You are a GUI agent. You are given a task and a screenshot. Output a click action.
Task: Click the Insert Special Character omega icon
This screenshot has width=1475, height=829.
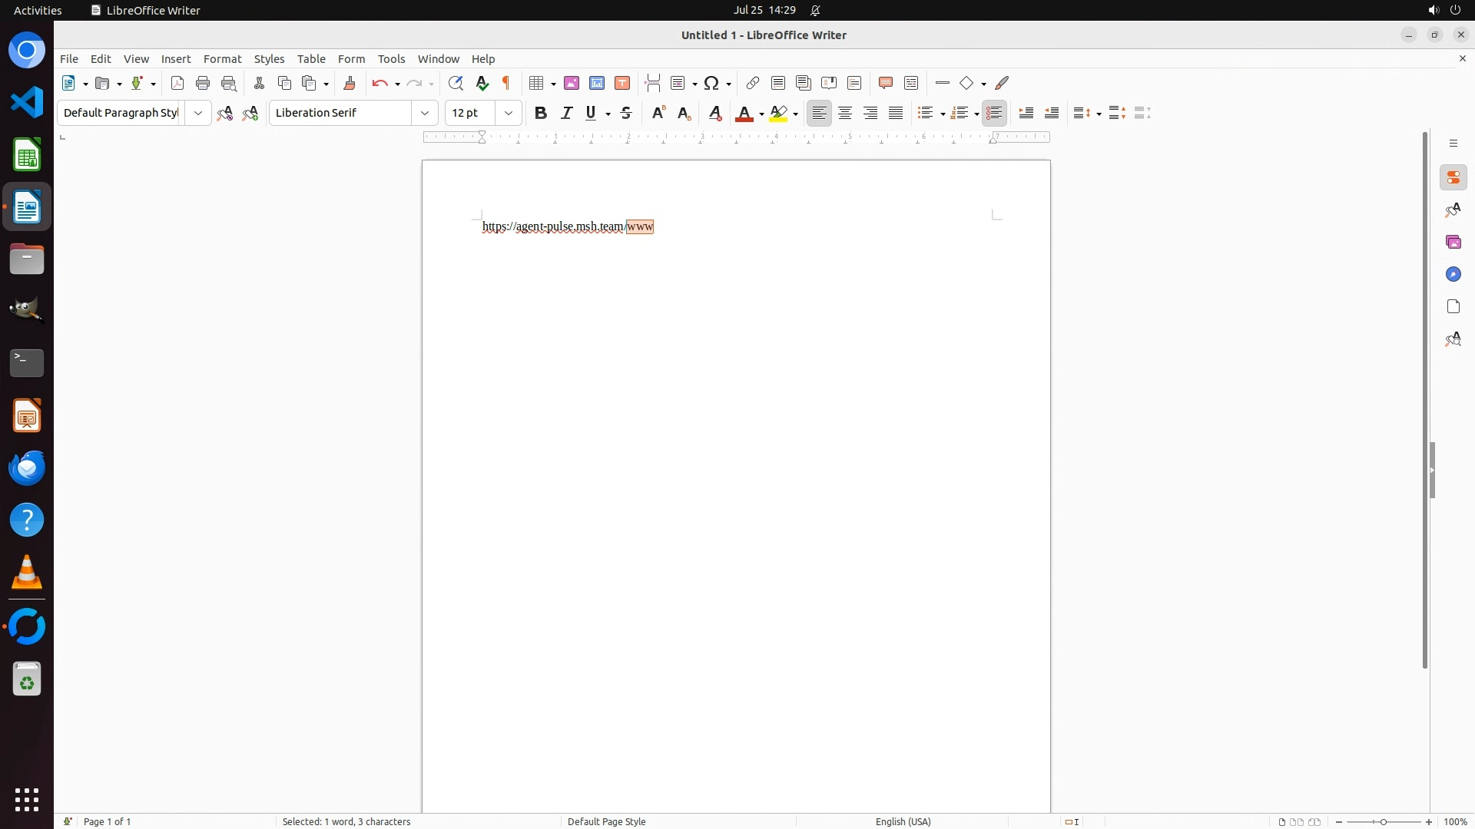711,83
